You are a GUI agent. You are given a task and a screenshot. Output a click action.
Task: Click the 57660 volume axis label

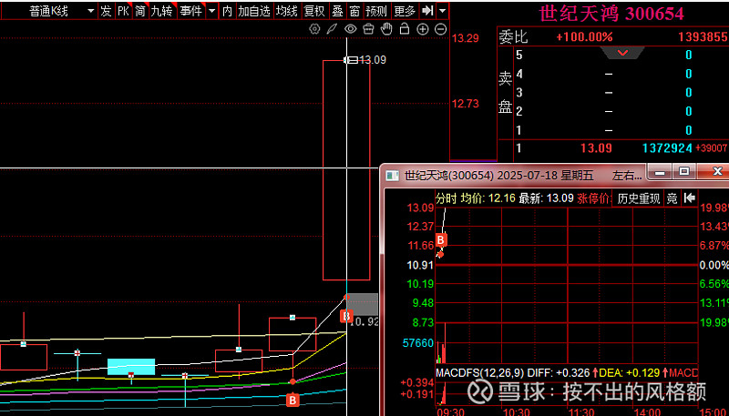(x=418, y=343)
